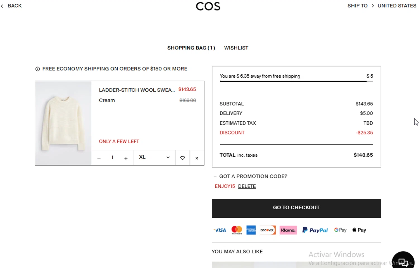Click the Klarna payment icon
The width and height of the screenshot is (419, 268).
pos(288,230)
